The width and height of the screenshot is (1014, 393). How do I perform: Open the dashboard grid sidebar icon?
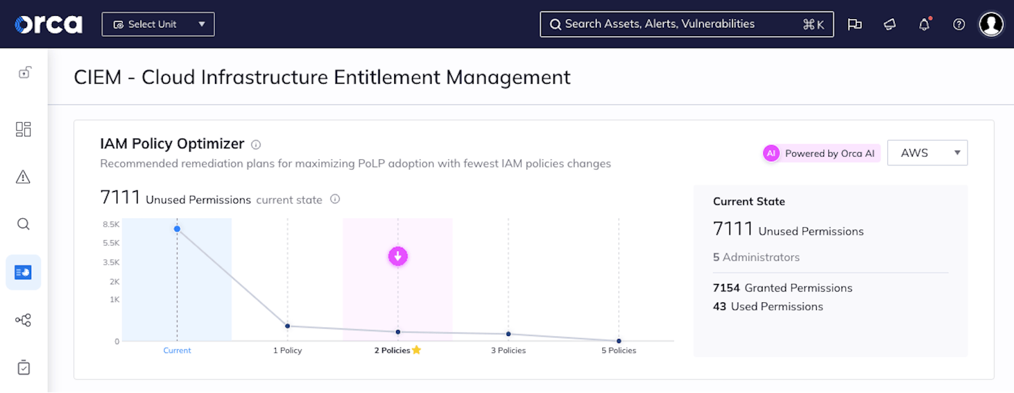(23, 129)
